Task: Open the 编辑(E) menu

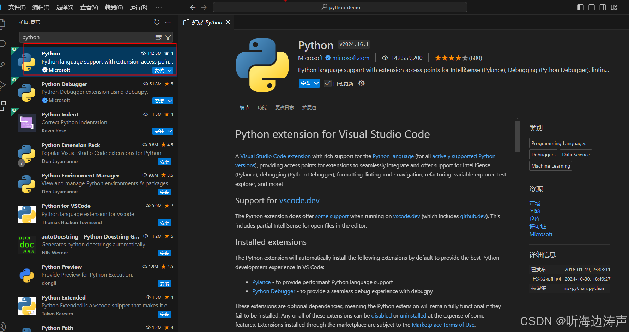Action: pyautogui.click(x=41, y=7)
